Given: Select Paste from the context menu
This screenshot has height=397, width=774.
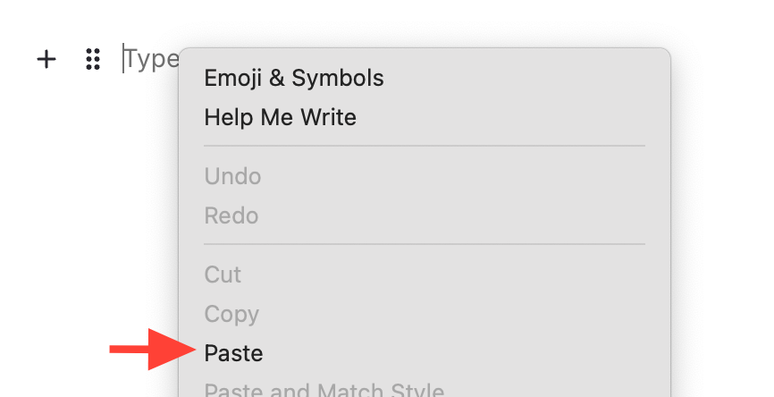Looking at the screenshot, I should point(234,353).
